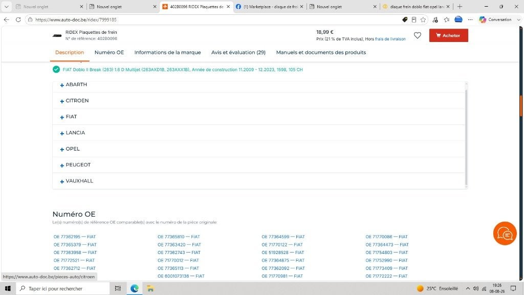The image size is (524, 295).
Task: Expand the LANCIA brand row
Action: pos(258,133)
